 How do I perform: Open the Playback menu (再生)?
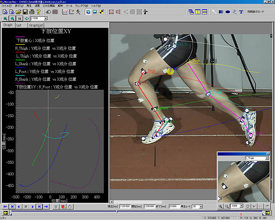point(29,6)
